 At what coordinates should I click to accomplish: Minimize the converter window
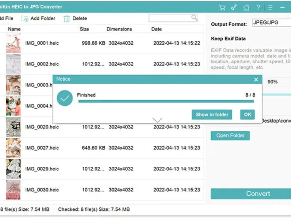click(x=283, y=8)
